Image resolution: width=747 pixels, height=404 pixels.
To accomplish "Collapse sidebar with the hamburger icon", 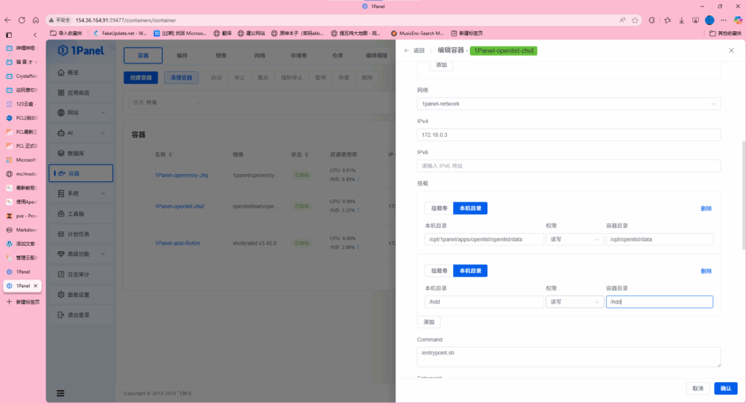I will 61,393.
